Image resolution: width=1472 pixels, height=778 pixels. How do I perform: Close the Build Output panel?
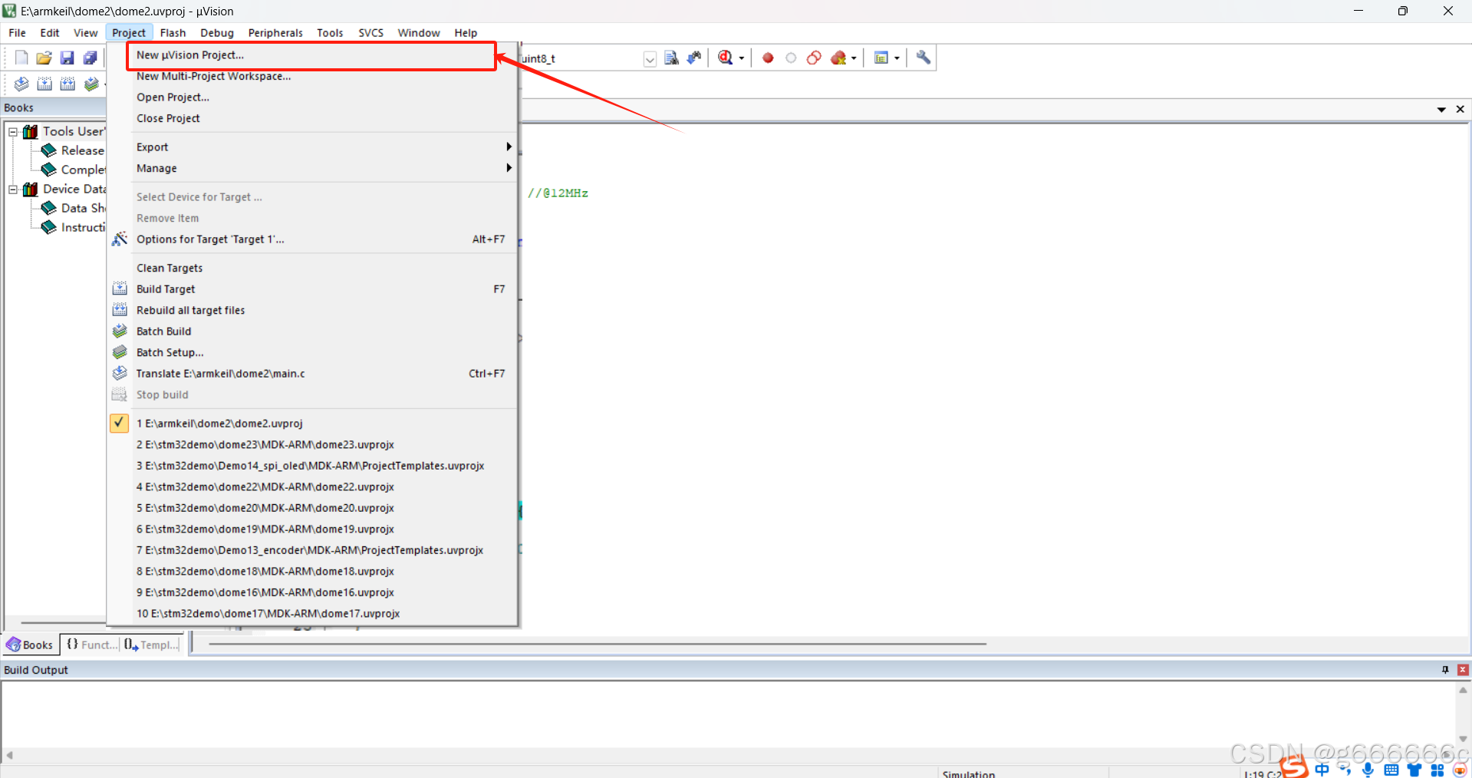tap(1463, 670)
